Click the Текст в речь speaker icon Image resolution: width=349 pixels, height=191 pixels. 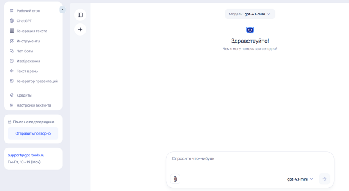click(12, 71)
